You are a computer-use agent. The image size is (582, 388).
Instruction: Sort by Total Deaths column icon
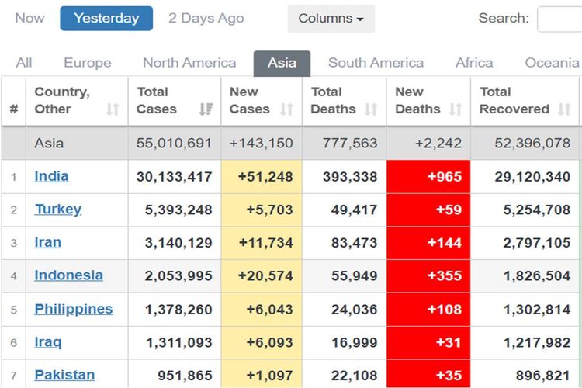371,109
